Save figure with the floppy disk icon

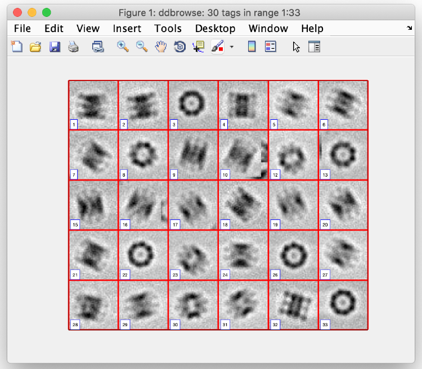55,47
